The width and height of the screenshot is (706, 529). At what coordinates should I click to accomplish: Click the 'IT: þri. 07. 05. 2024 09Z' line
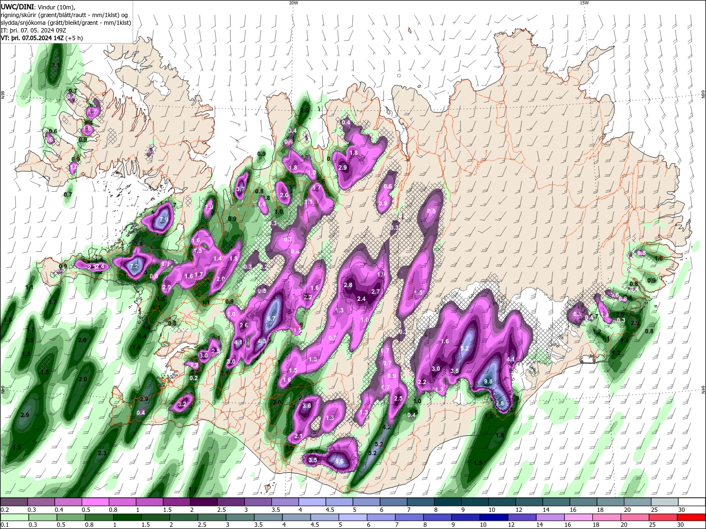[33, 30]
